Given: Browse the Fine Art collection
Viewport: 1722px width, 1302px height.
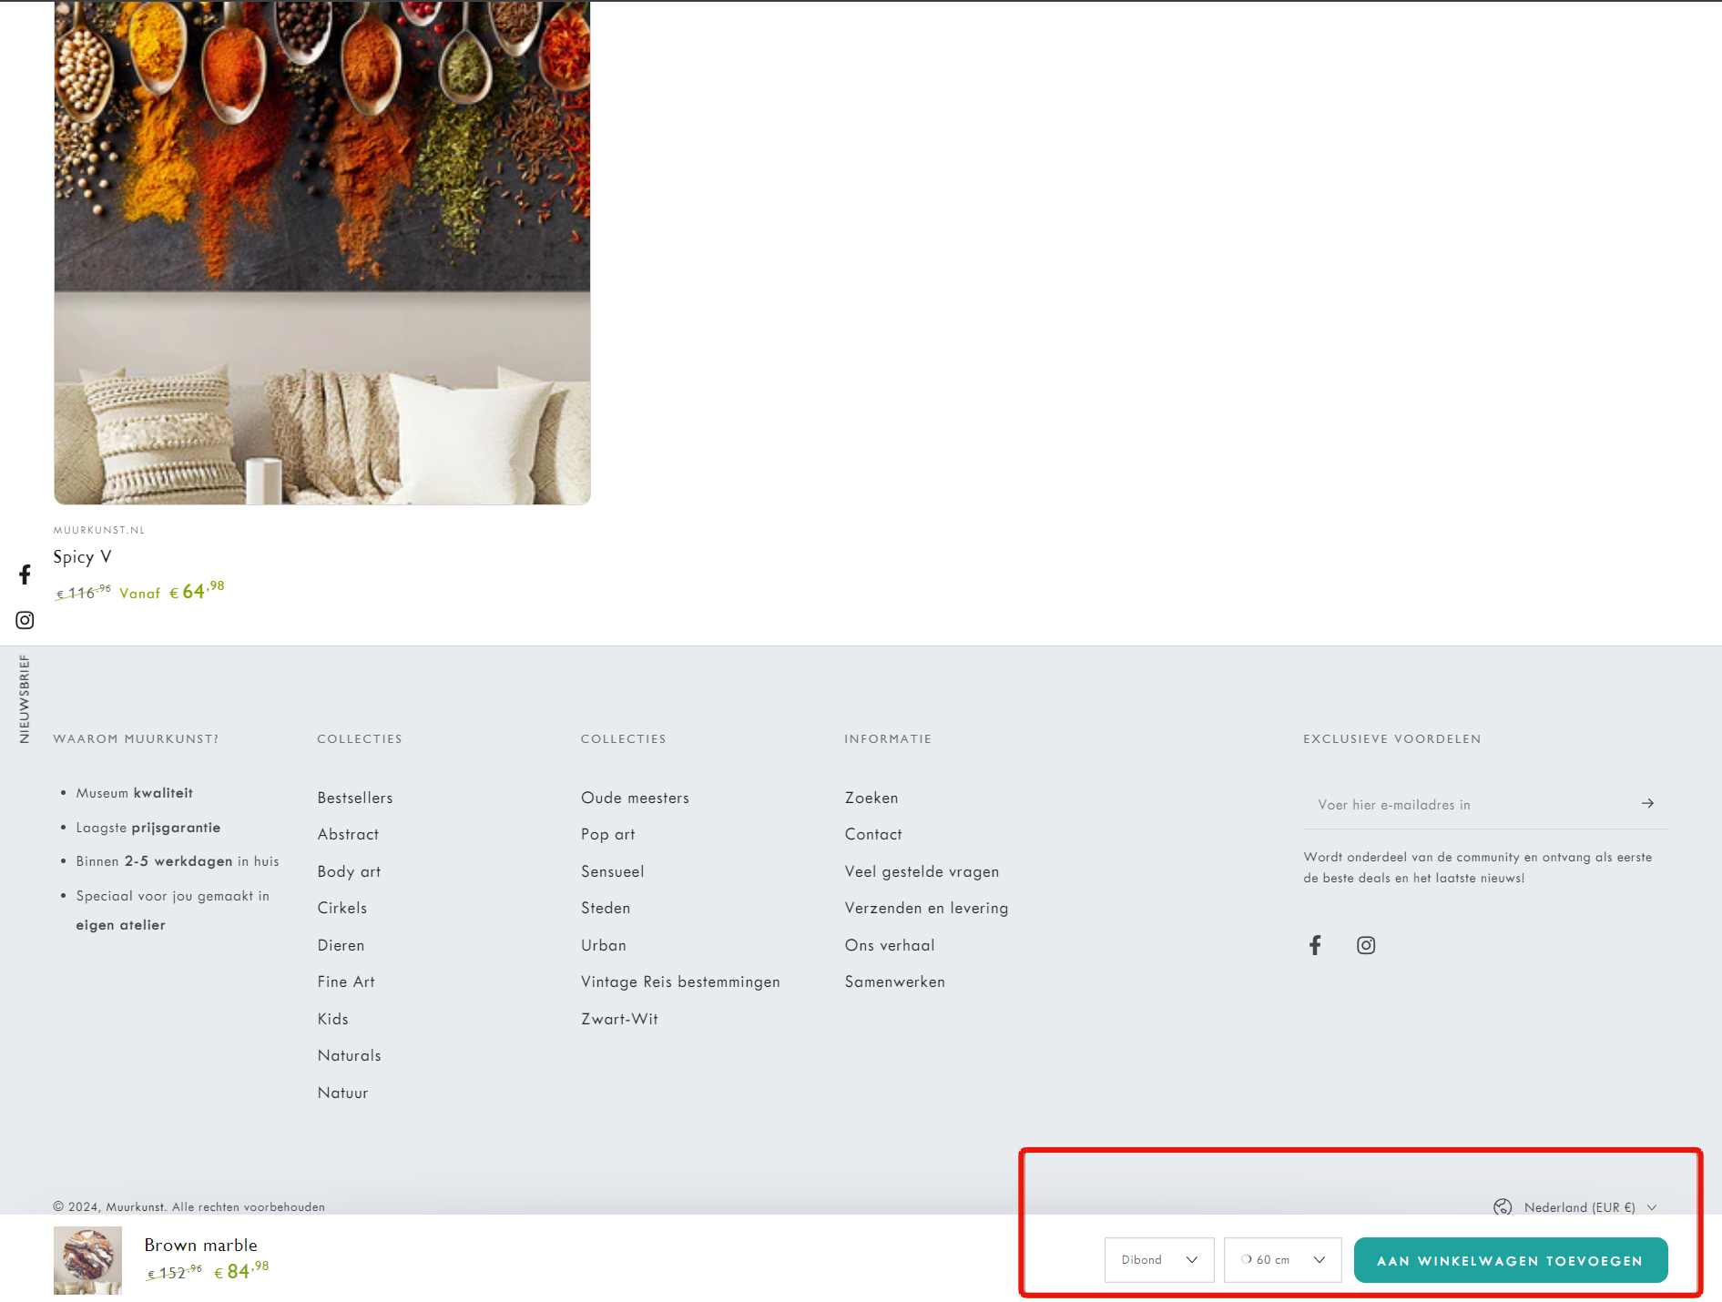Looking at the screenshot, I should click(346, 982).
